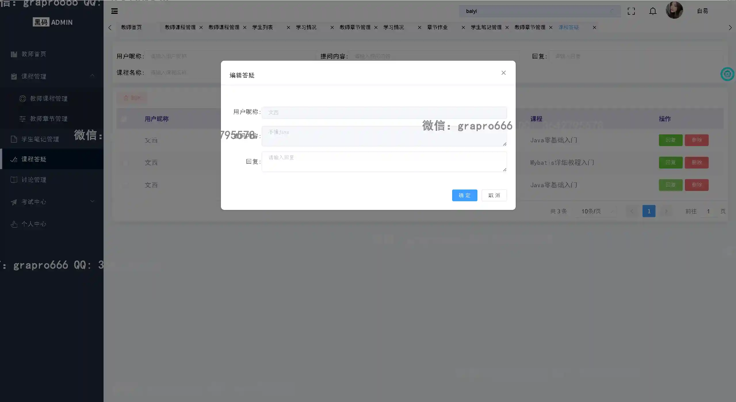736x402 pixels.
Task: Click the teal settings gear icon
Action: [727, 74]
